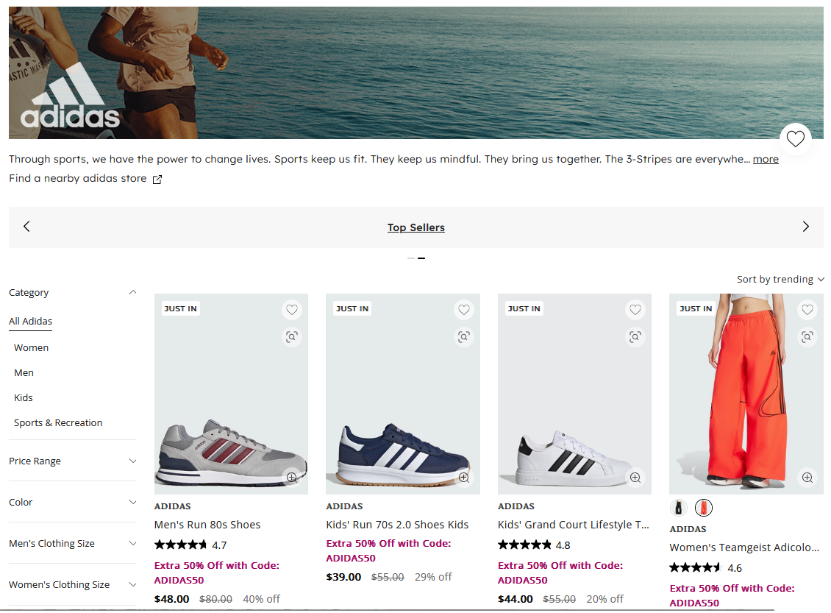
Task: Click the 4.7 star rating for Run 80s Shoes
Action: pyautogui.click(x=190, y=545)
